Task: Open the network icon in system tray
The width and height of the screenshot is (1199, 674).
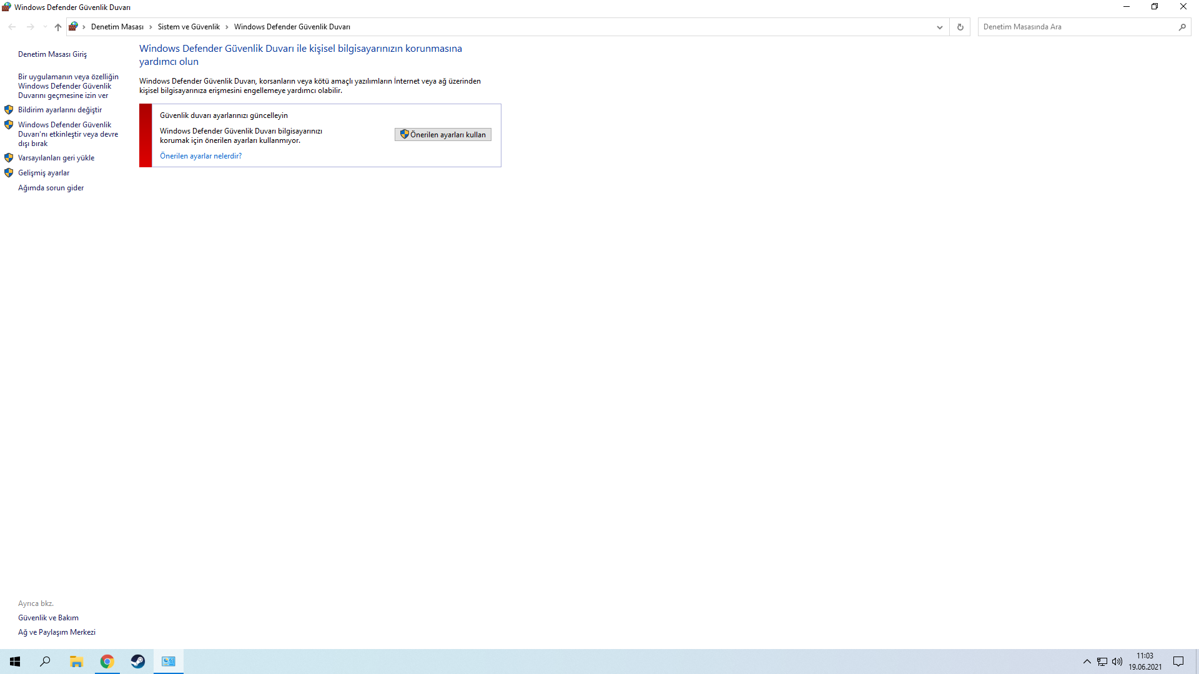Action: pyautogui.click(x=1102, y=662)
